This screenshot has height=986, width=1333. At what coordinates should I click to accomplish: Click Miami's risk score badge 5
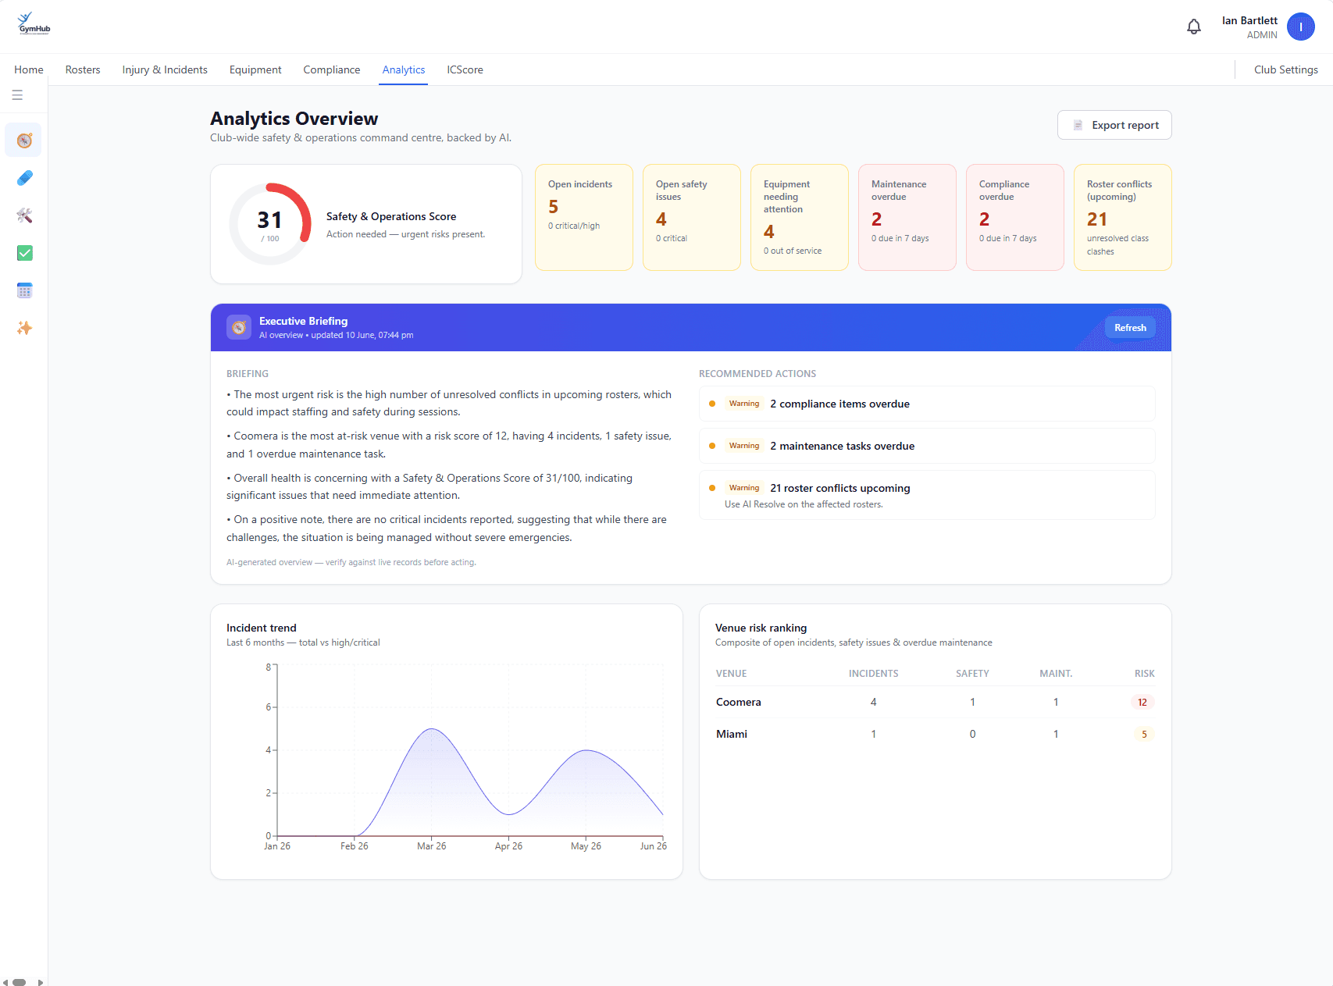coord(1144,734)
